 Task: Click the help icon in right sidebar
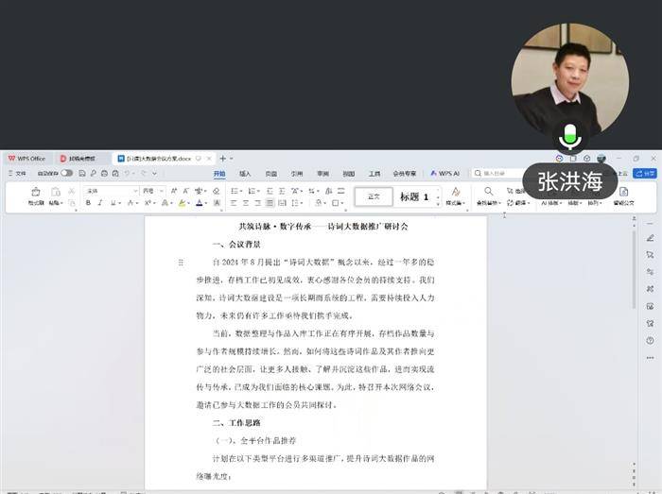pos(650,340)
